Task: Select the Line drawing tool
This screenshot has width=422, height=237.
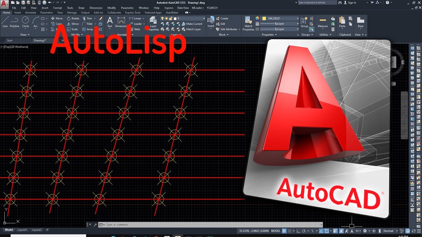Action: pos(5,22)
